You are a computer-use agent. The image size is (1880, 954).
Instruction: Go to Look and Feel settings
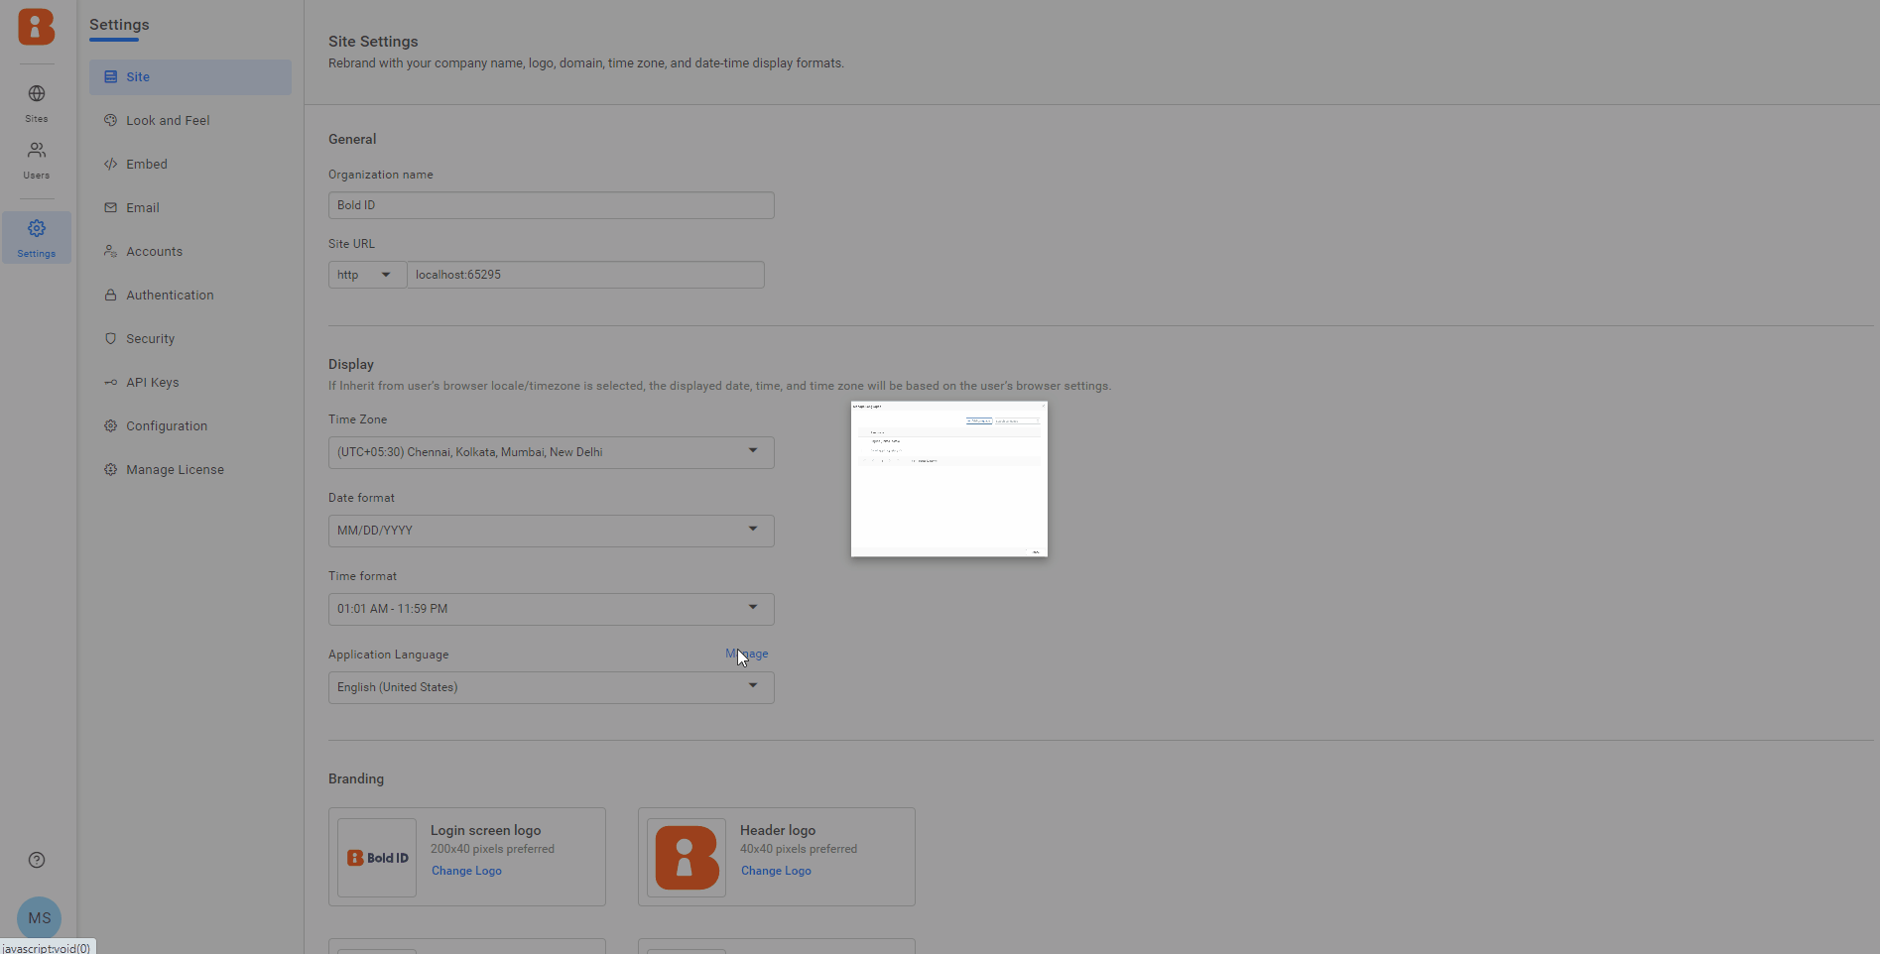pos(168,121)
